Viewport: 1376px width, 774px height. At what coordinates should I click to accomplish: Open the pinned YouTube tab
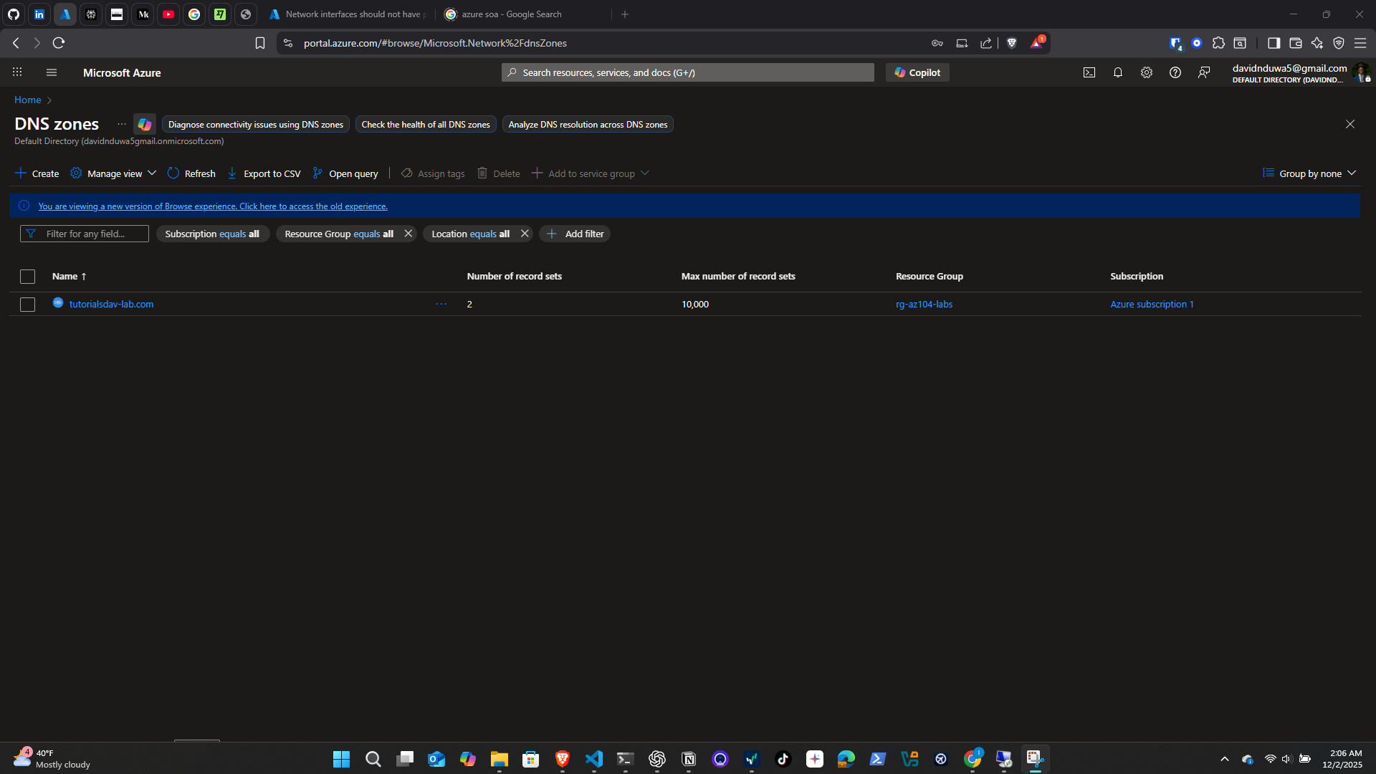pos(168,14)
